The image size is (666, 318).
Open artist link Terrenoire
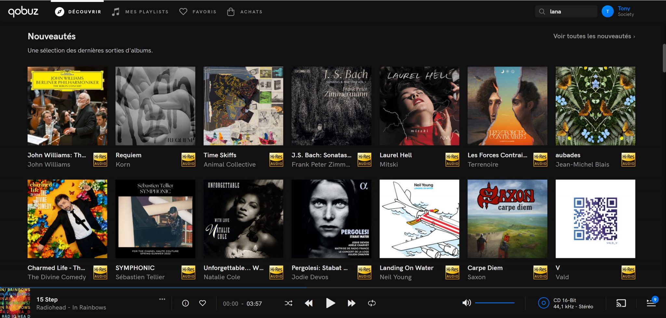[x=483, y=164]
